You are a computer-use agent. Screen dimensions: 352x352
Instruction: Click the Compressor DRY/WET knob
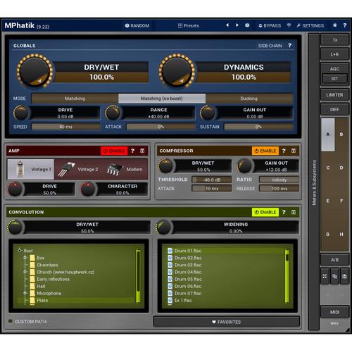point(166,165)
